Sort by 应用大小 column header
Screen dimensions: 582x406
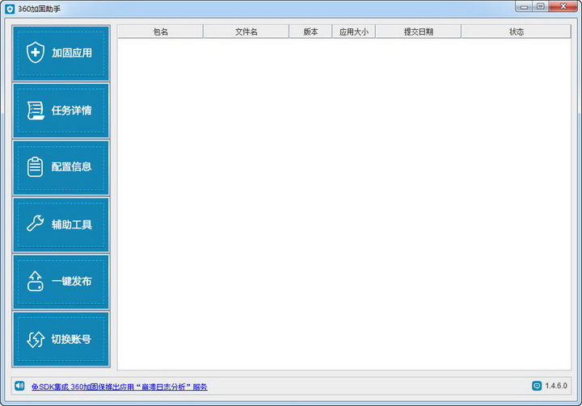[x=354, y=32]
